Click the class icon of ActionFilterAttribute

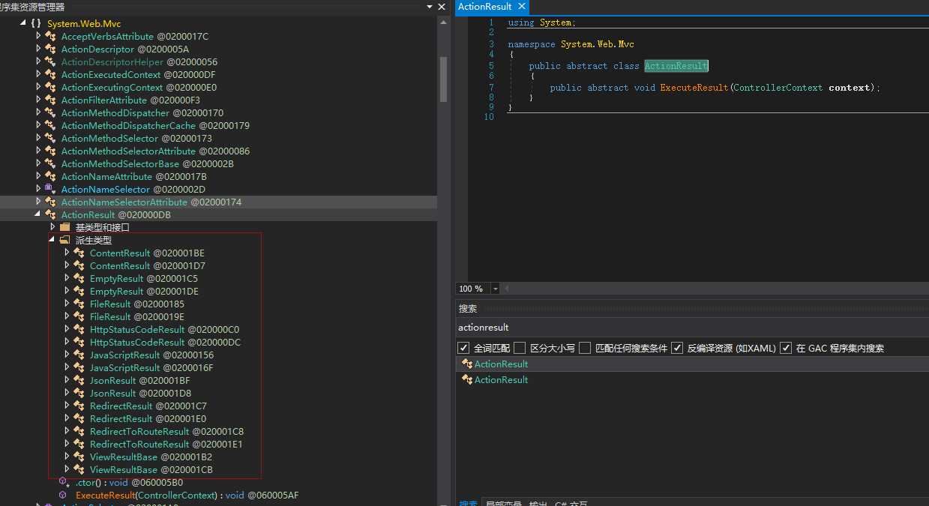(x=50, y=100)
